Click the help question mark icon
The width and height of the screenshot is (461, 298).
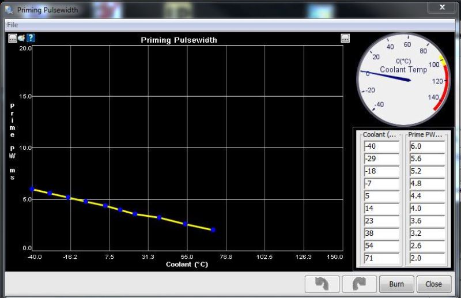[31, 38]
